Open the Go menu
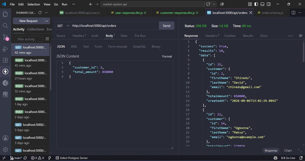The image size is (305, 161). (x=56, y=4)
